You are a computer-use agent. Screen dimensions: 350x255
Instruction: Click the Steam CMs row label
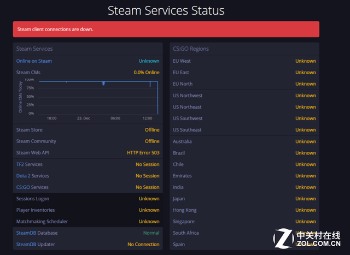click(28, 72)
